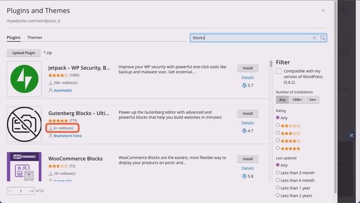The height and width of the screenshot is (203, 360).
Task: Select two-star rating filter
Action: pyautogui.click(x=277, y=125)
